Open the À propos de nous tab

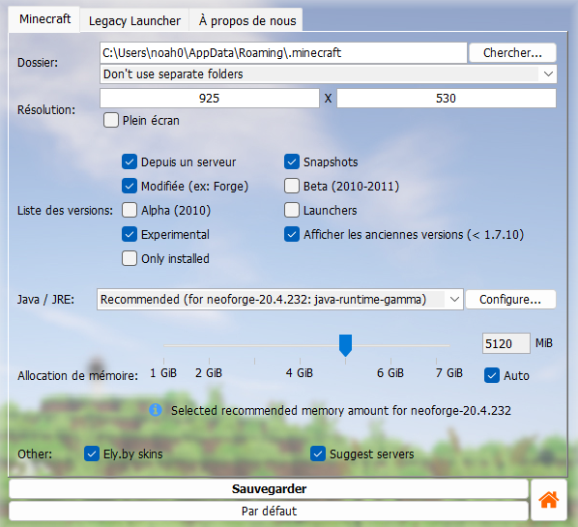[247, 20]
